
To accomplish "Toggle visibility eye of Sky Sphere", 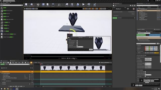I will tap(137, 17).
